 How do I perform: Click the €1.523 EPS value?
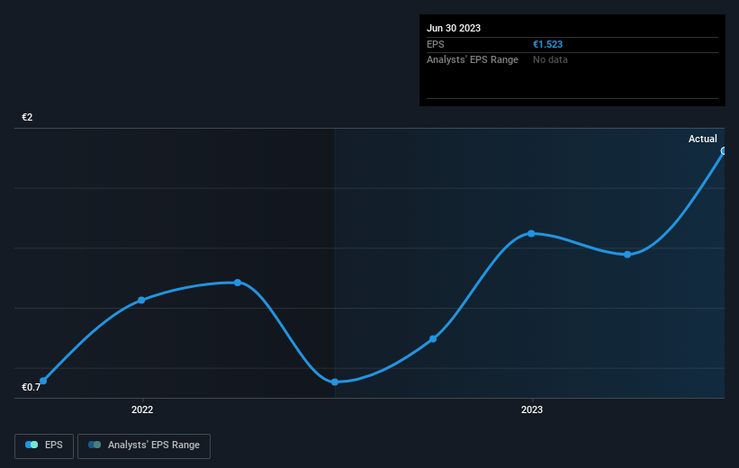click(x=547, y=44)
